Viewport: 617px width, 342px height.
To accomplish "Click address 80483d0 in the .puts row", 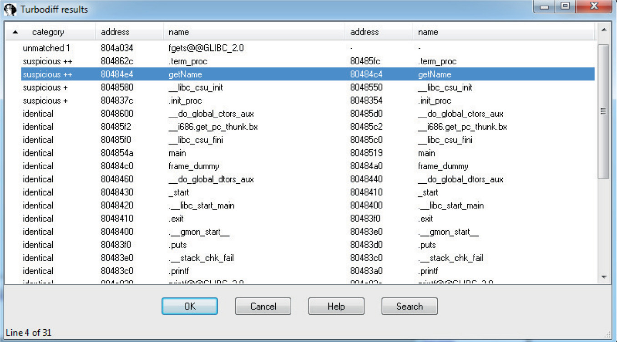I will click(366, 245).
